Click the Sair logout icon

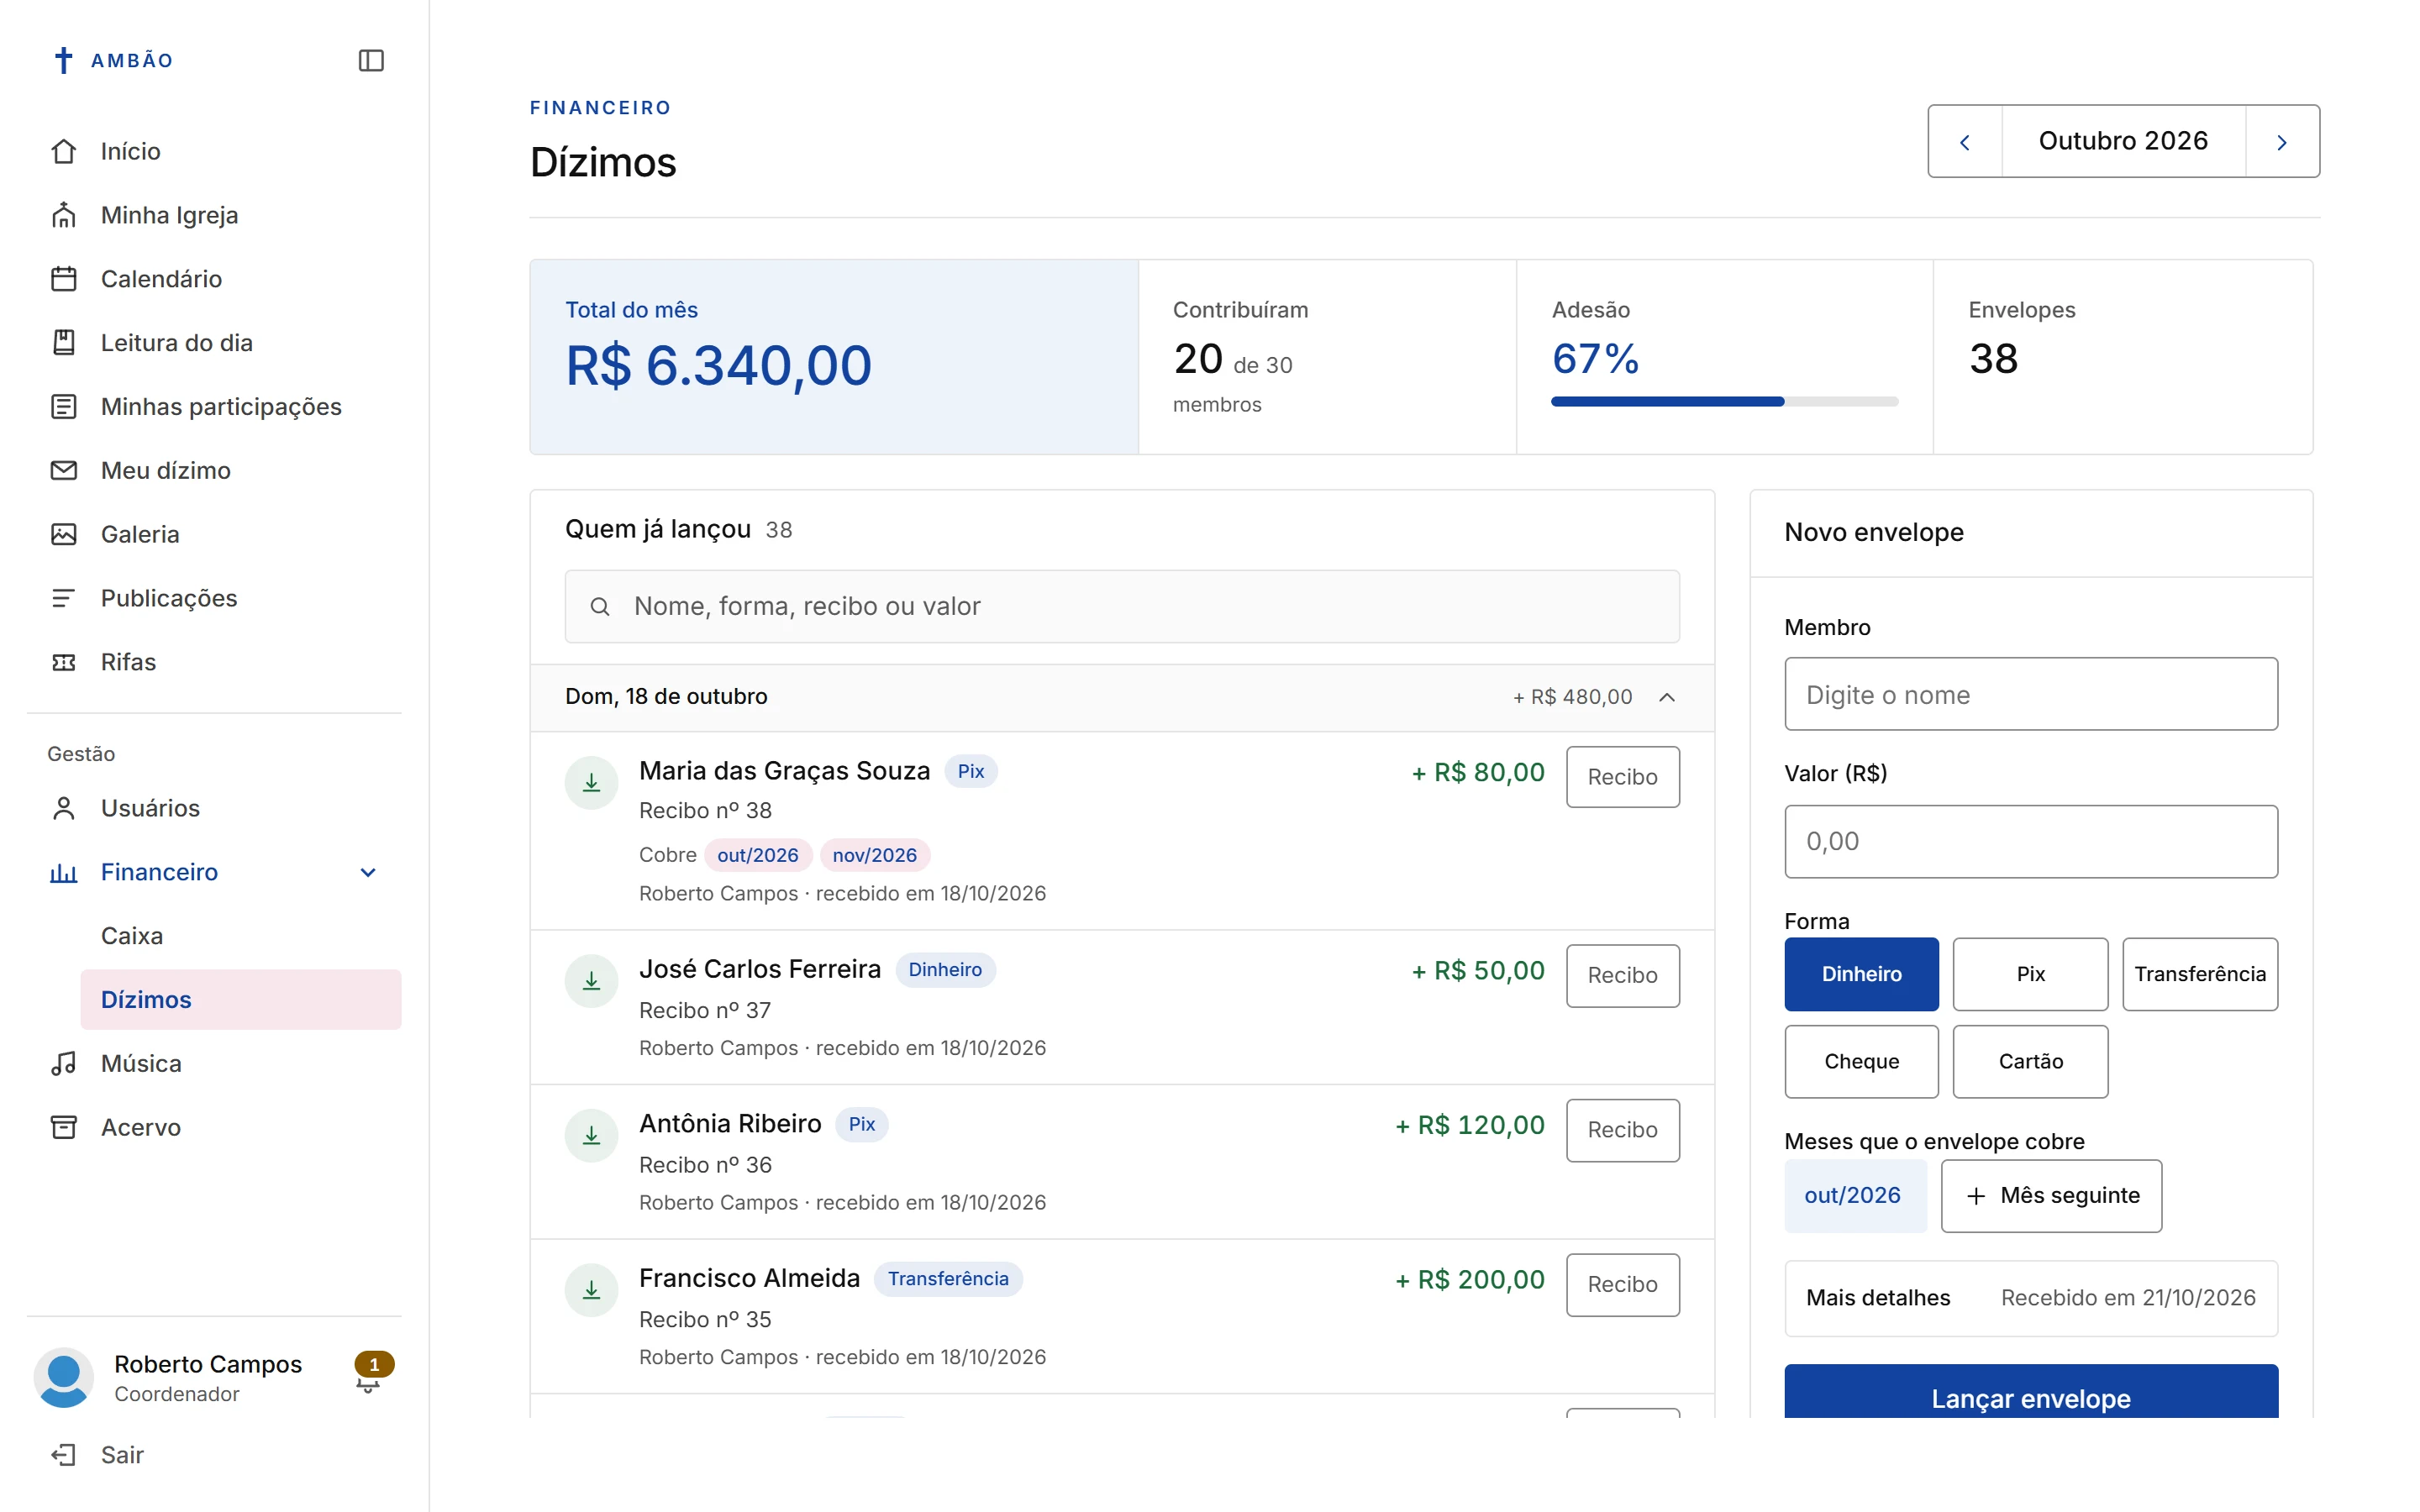click(x=64, y=1454)
